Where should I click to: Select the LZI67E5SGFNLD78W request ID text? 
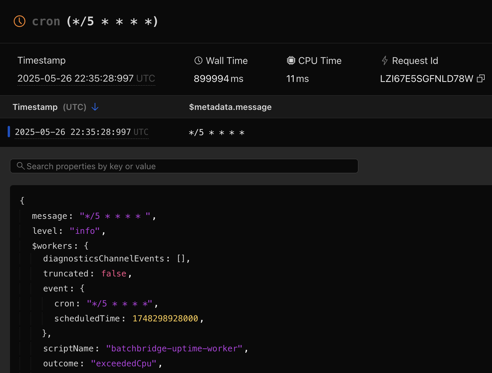(426, 79)
